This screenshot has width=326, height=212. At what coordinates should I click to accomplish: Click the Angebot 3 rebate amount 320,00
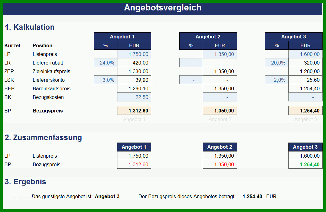coord(305,63)
